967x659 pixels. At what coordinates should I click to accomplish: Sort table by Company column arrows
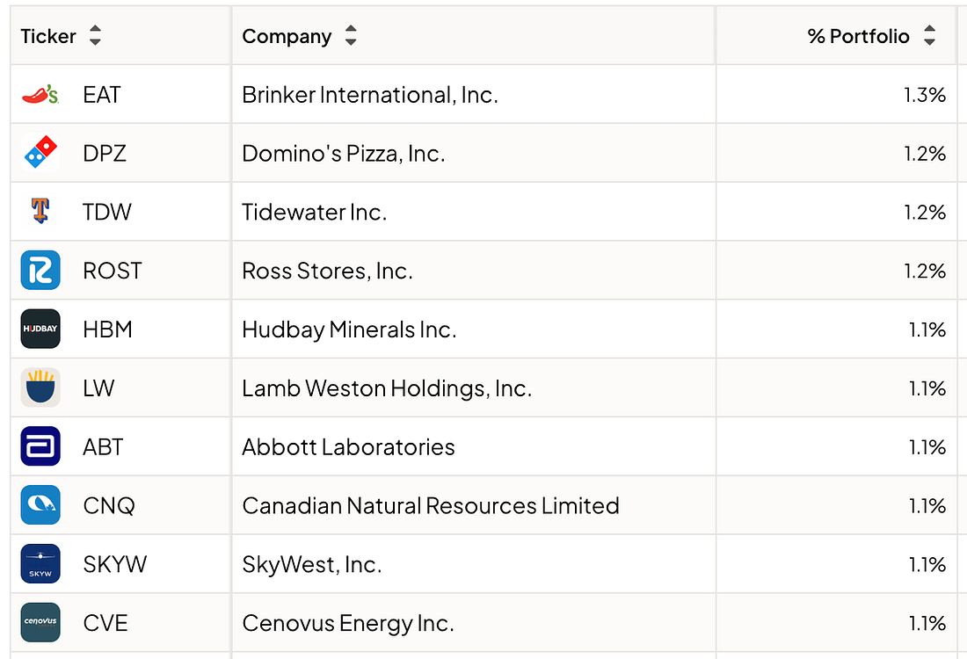(x=350, y=36)
